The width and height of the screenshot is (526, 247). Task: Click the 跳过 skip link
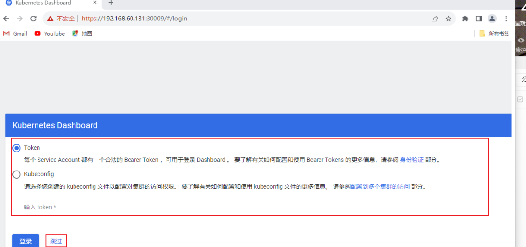(x=56, y=241)
